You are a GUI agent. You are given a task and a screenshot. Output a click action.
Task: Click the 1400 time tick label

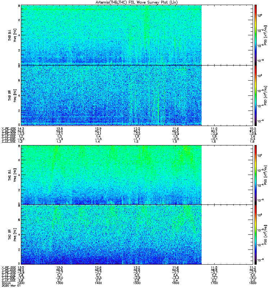(98, 283)
